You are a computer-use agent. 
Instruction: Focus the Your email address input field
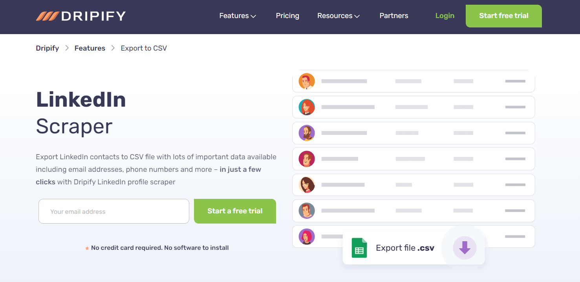tap(114, 211)
